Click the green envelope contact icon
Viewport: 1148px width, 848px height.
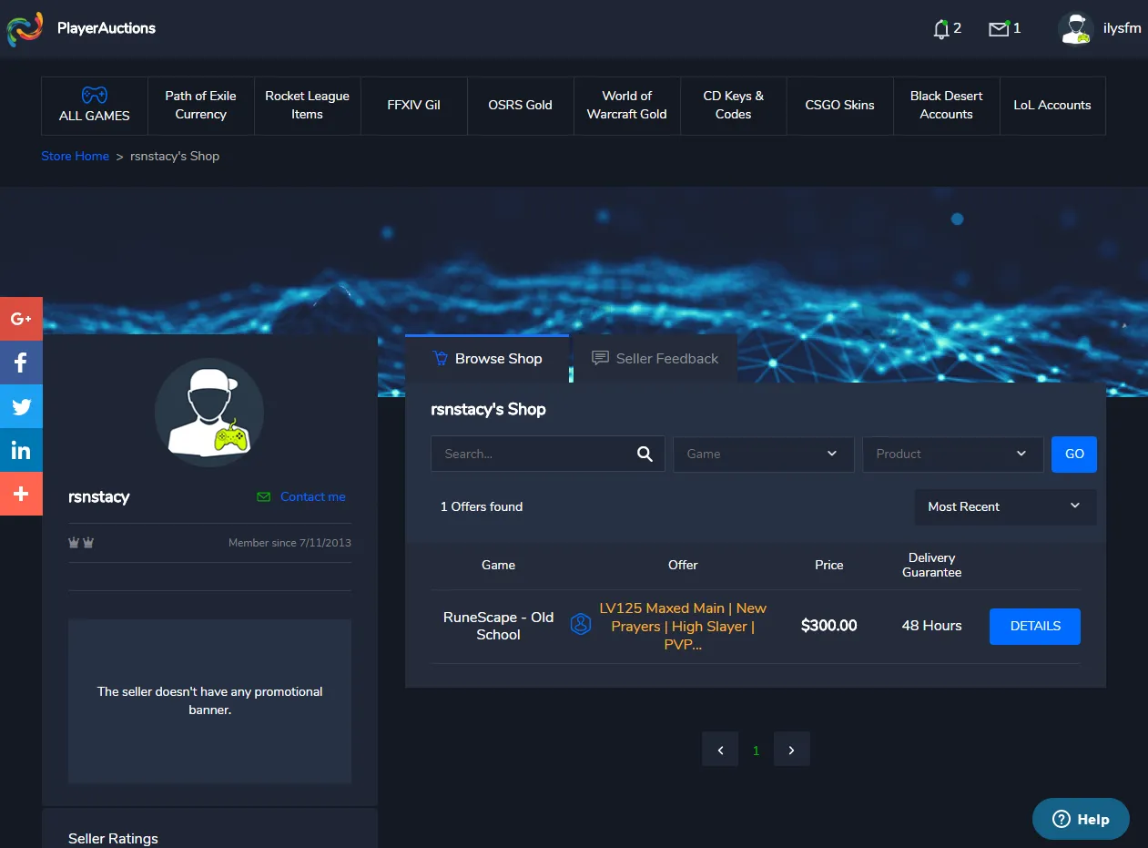point(264,497)
